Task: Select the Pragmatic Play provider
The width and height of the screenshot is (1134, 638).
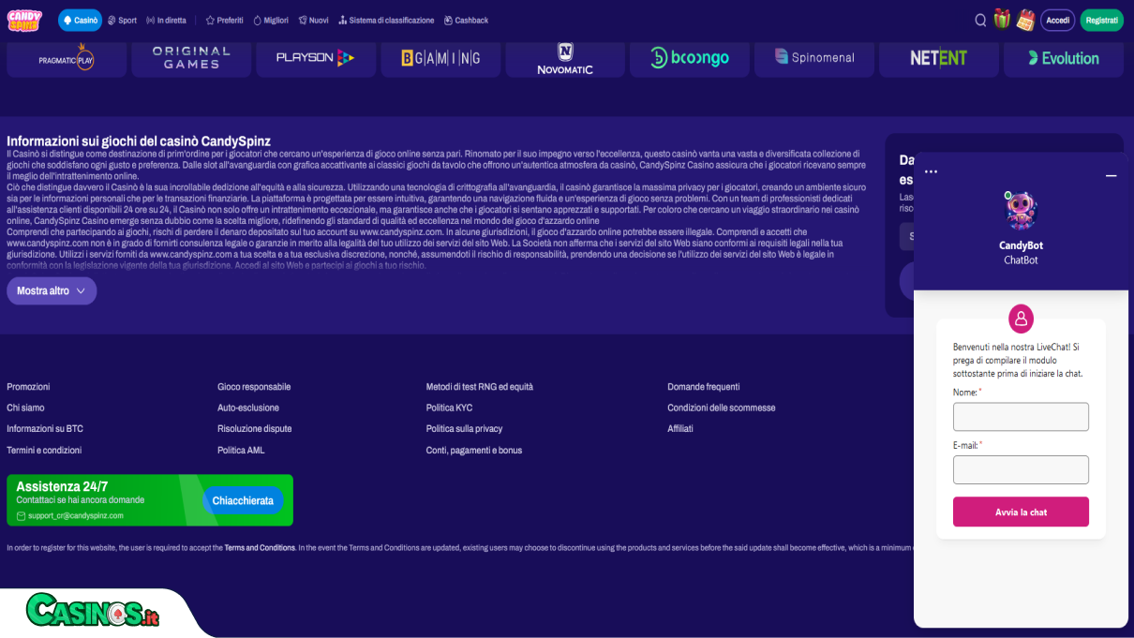Action: point(67,58)
